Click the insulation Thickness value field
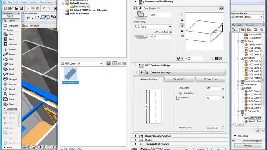267x150 pixels. pos(213,98)
